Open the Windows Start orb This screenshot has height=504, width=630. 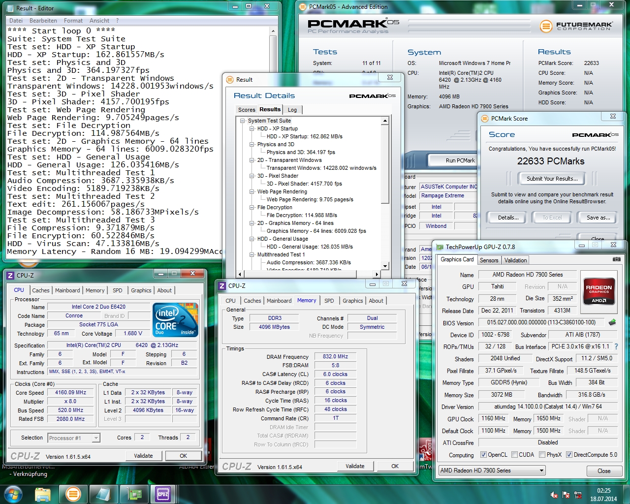(13, 494)
